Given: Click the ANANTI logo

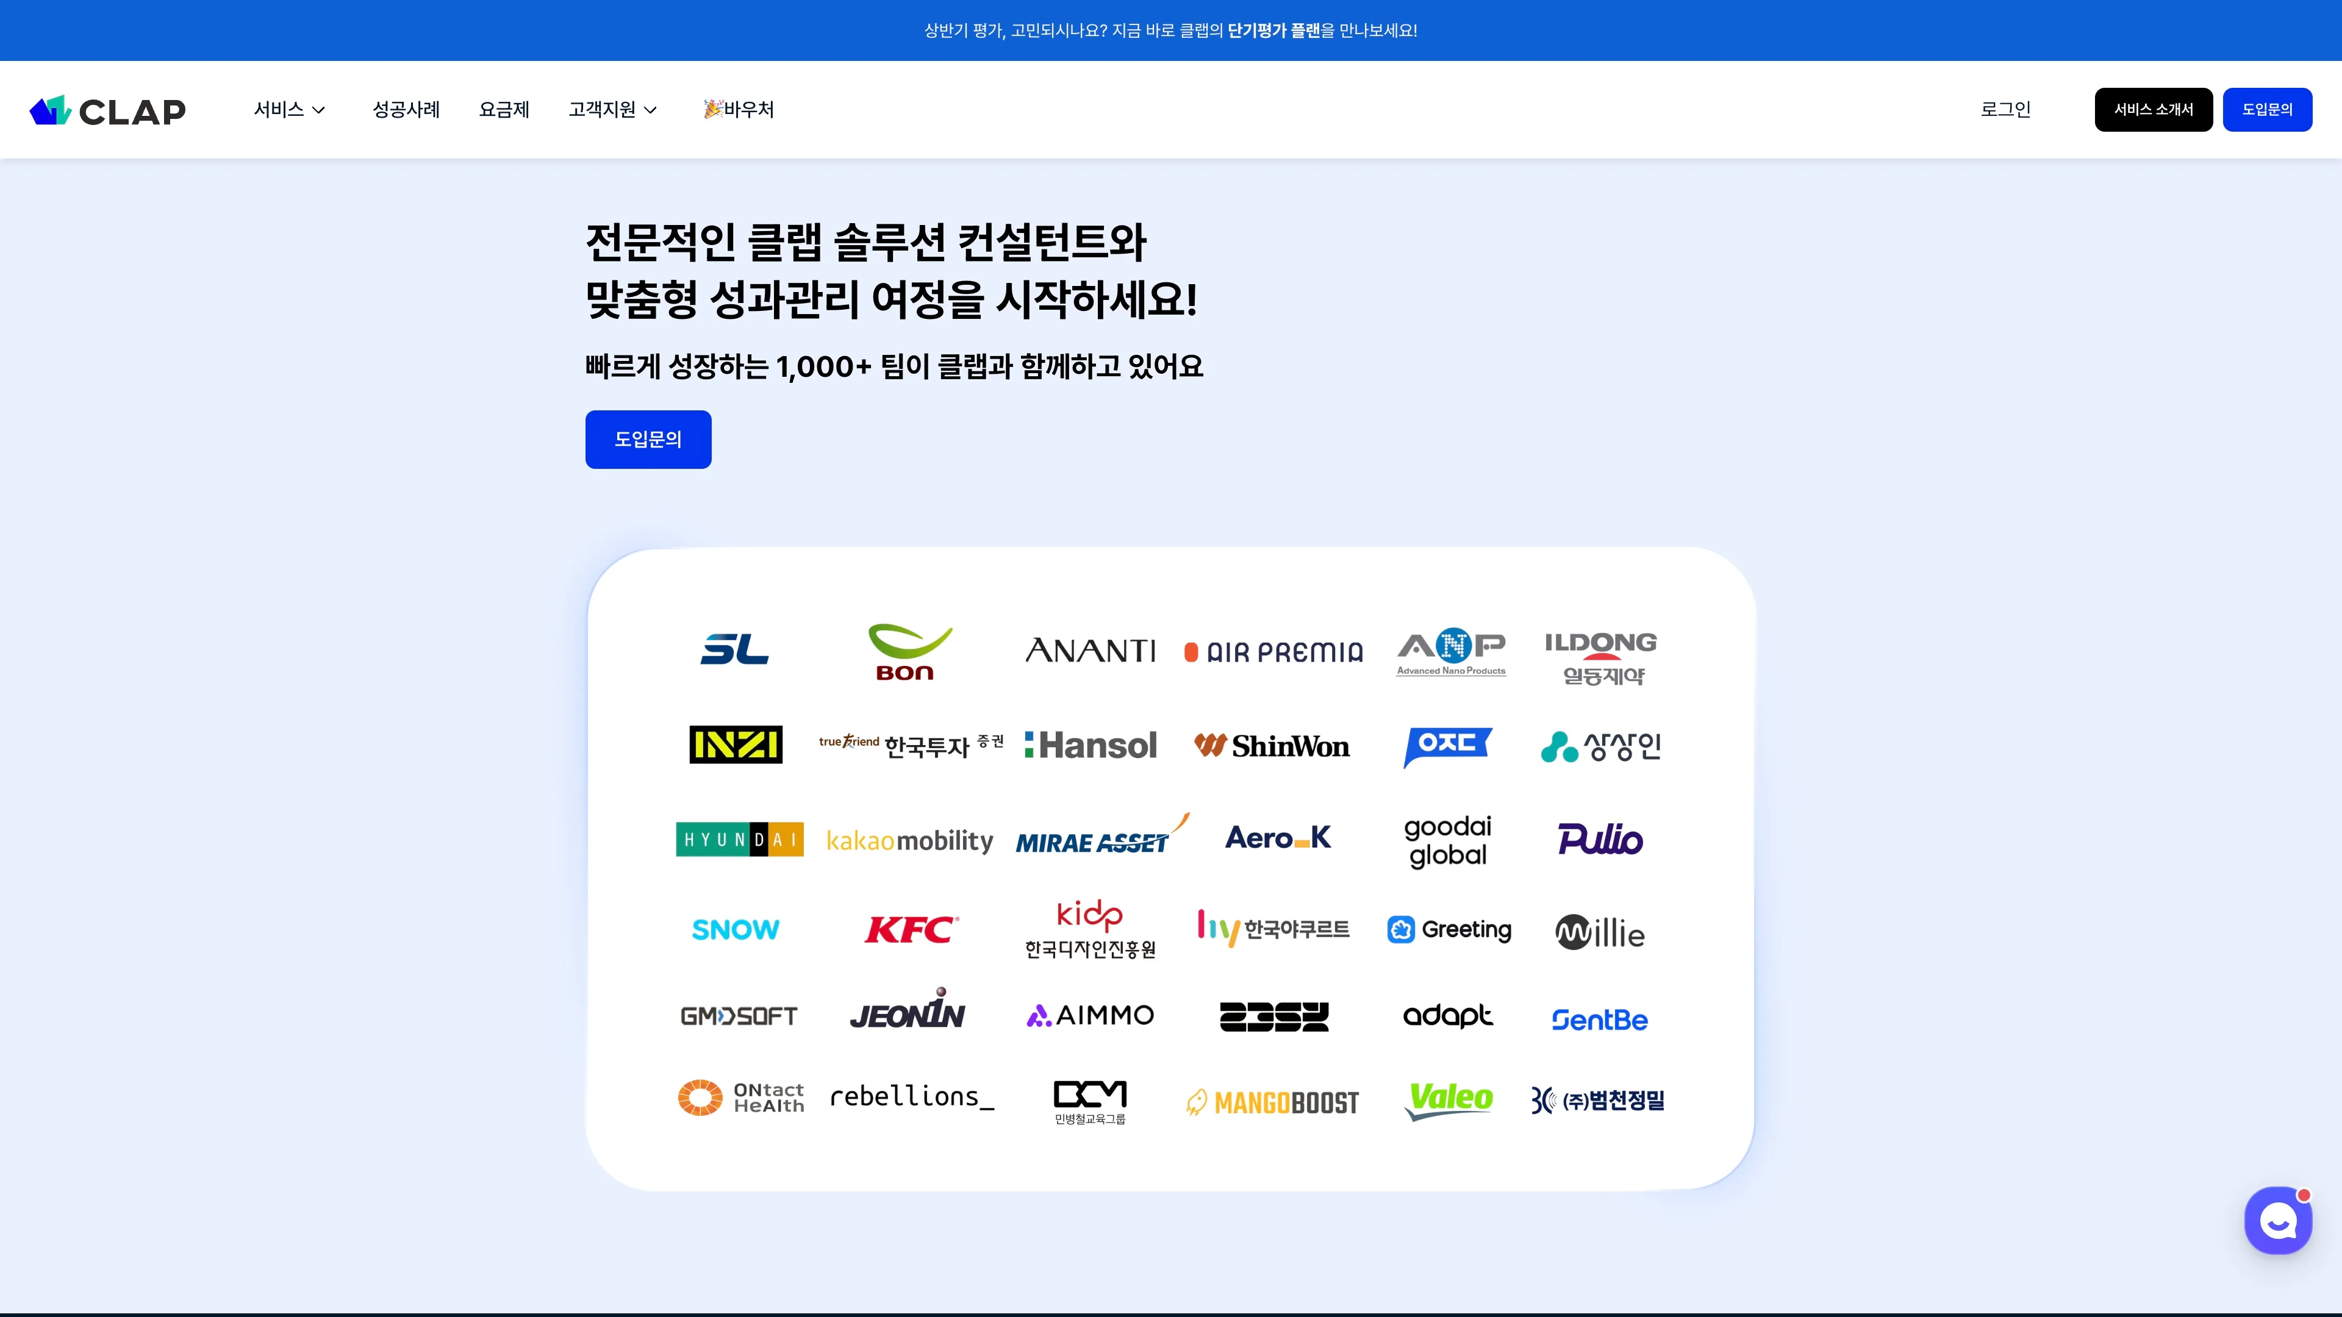Looking at the screenshot, I should 1090,651.
